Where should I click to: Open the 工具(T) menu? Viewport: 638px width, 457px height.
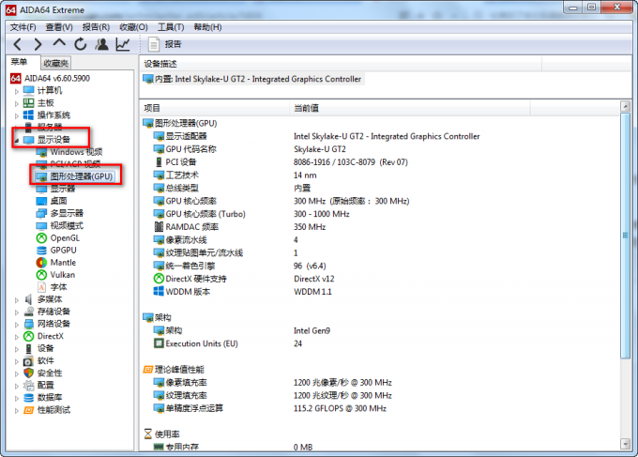pyautogui.click(x=171, y=27)
